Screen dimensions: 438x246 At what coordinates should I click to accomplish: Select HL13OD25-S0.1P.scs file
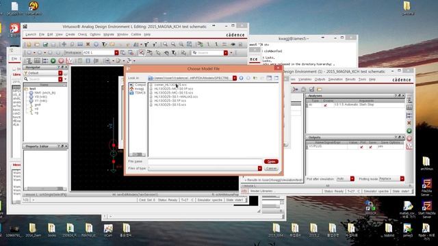click(x=170, y=100)
